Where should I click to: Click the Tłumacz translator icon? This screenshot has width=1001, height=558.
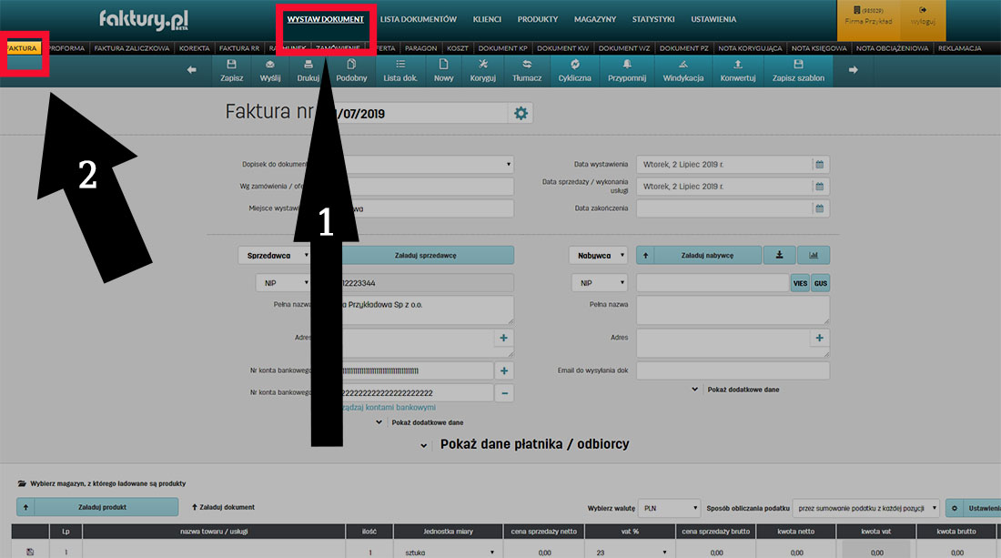pyautogui.click(x=530, y=69)
